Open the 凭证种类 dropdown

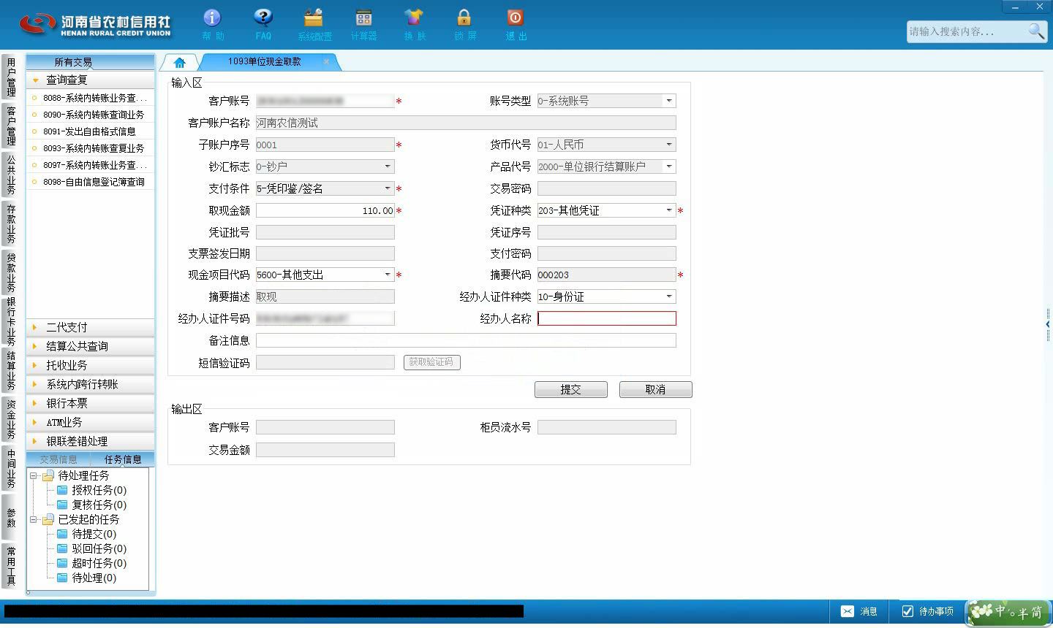pos(668,210)
